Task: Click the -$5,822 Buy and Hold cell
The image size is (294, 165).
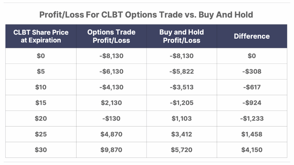Action: tap(182, 71)
